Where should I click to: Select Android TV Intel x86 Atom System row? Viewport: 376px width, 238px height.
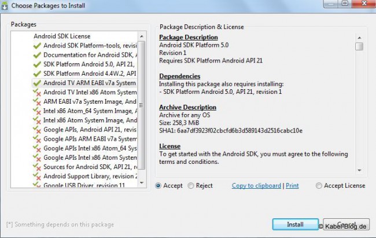pos(84,93)
